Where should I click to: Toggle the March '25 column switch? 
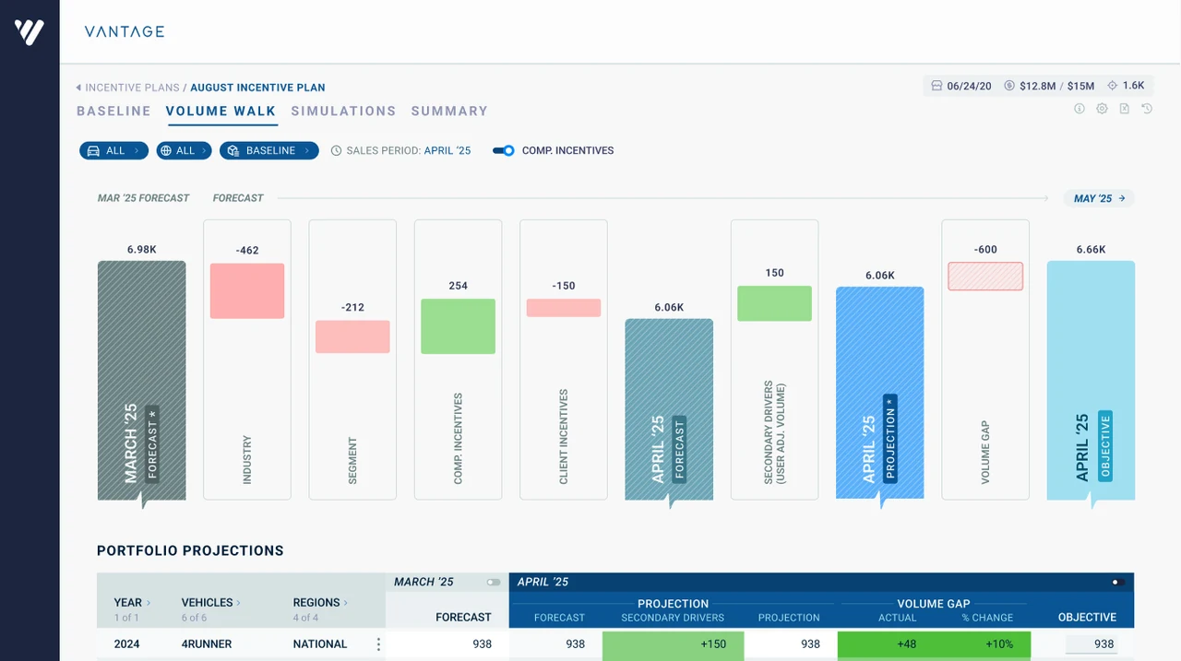[x=494, y=583]
